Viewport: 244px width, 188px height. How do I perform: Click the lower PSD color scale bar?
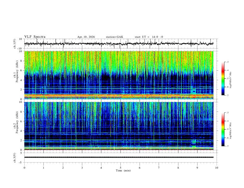point(223,129)
